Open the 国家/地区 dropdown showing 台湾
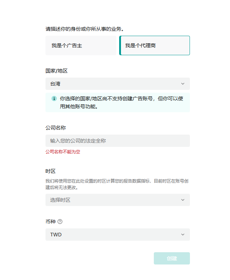The height and width of the screenshot is (280, 230). (x=117, y=84)
